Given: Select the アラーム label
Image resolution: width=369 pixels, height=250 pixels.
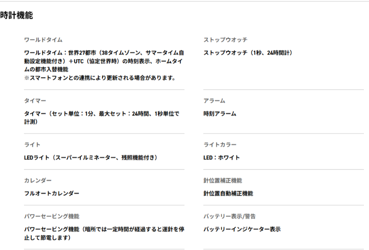Looking at the screenshot, I should click(214, 101).
